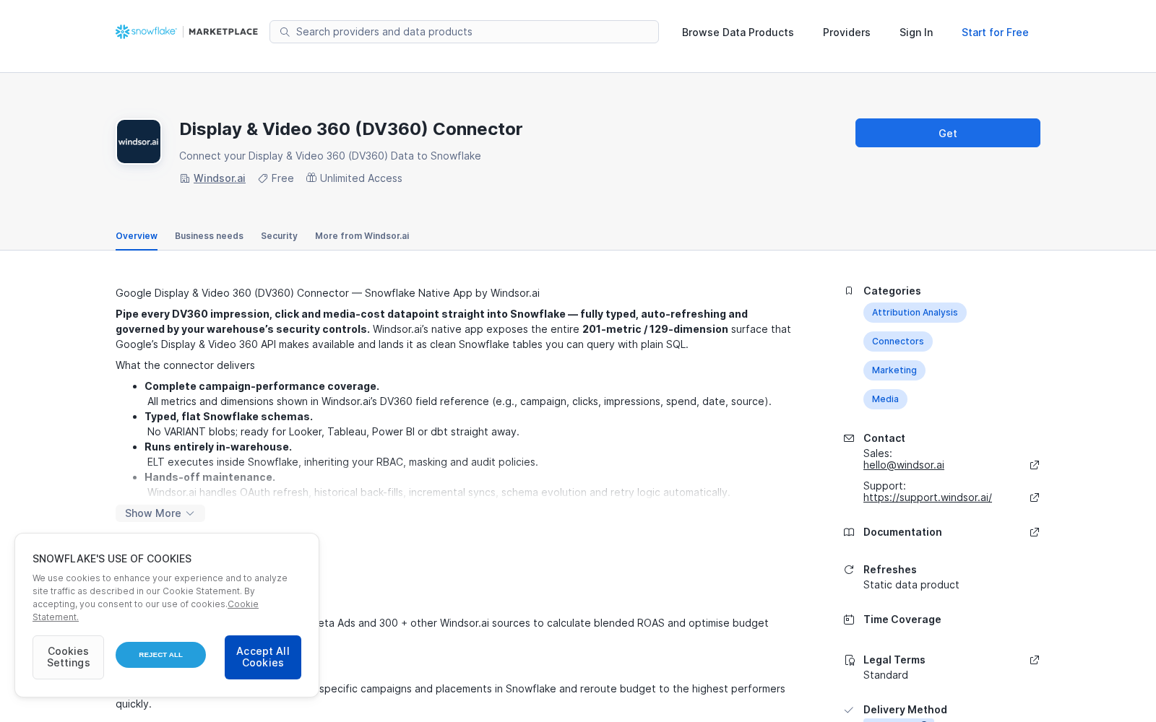This screenshot has height=722, width=1156.
Task: Select the Media category chip
Action: tap(885, 399)
